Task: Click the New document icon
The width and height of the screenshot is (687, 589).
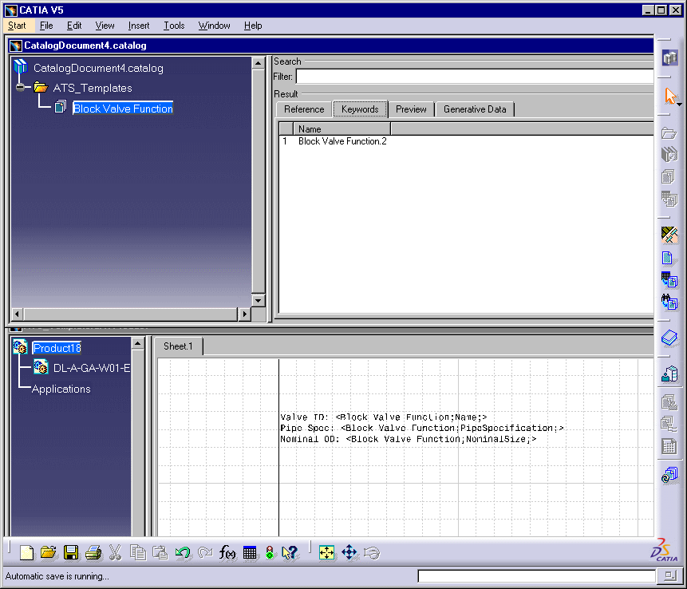Action: pos(26,552)
